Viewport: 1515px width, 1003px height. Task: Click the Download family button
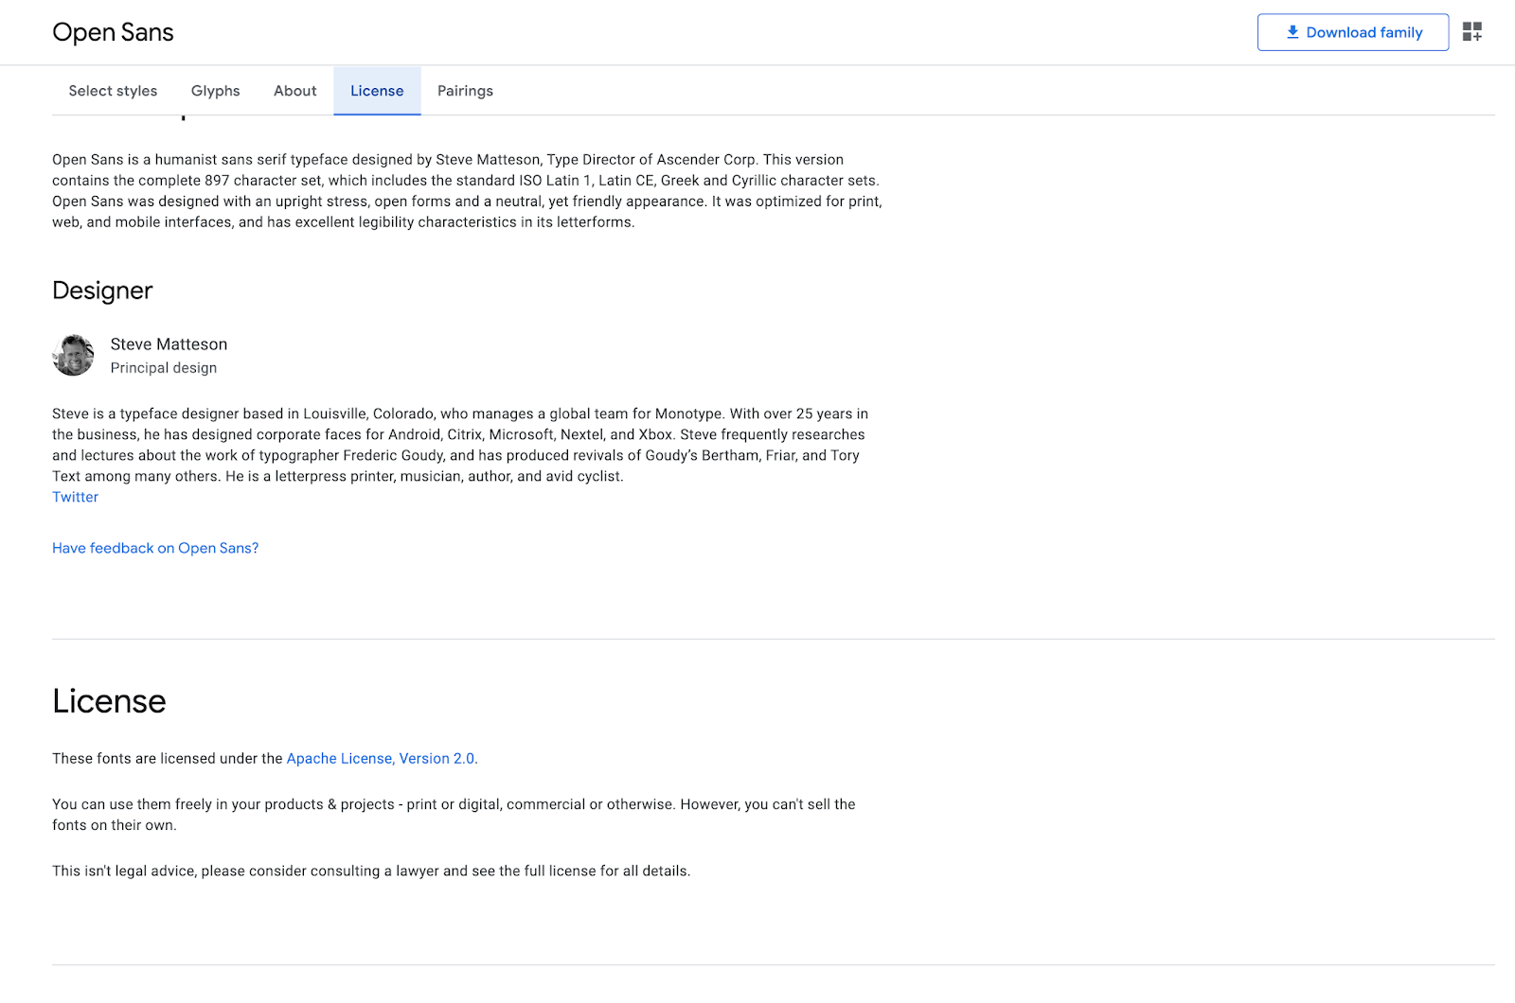(1353, 32)
